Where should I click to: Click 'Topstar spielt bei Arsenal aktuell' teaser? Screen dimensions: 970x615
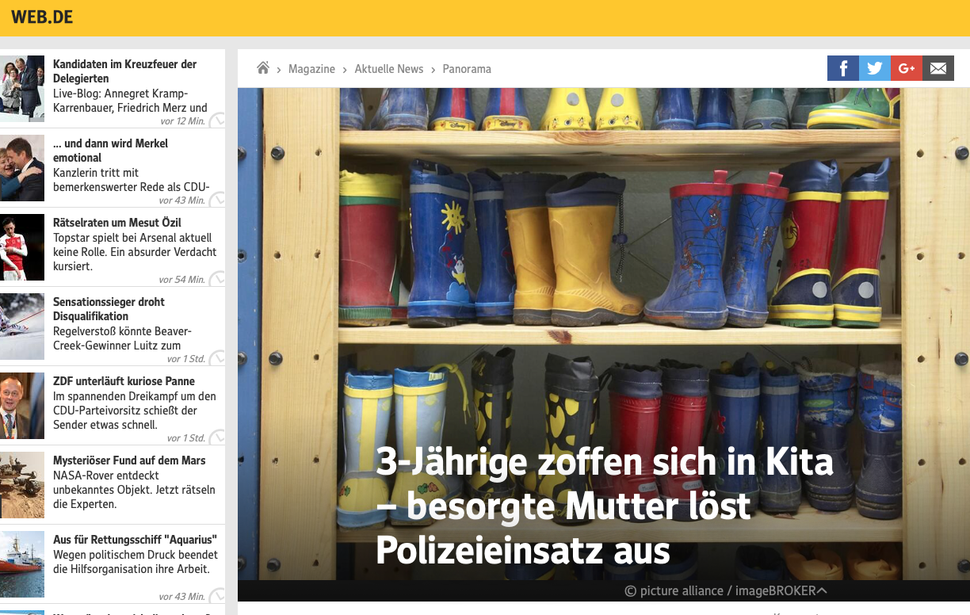[x=135, y=252]
